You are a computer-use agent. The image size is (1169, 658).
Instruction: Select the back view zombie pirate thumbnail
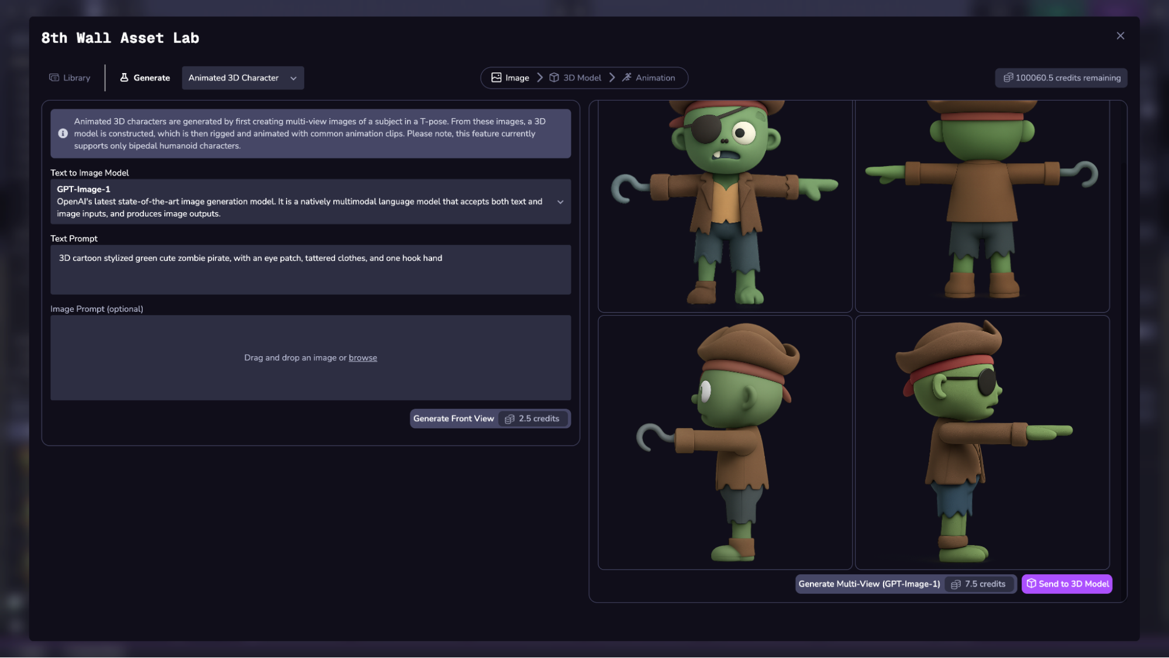click(982, 205)
